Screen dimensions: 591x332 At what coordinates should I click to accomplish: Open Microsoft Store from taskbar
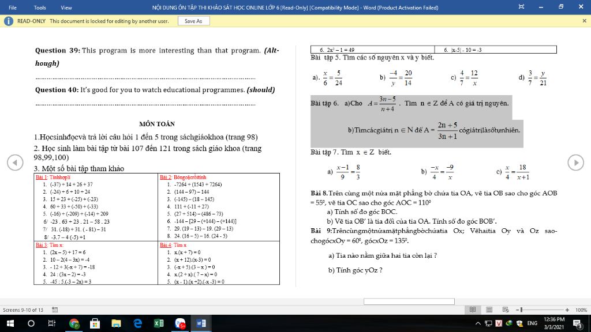coord(95,323)
